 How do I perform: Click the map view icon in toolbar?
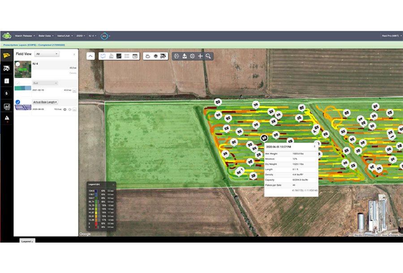coord(103,56)
